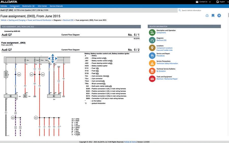The height and width of the screenshot is (143, 229).
Task: Open the Electrical (OE) link under Diagrams
Action: pos(161,40)
